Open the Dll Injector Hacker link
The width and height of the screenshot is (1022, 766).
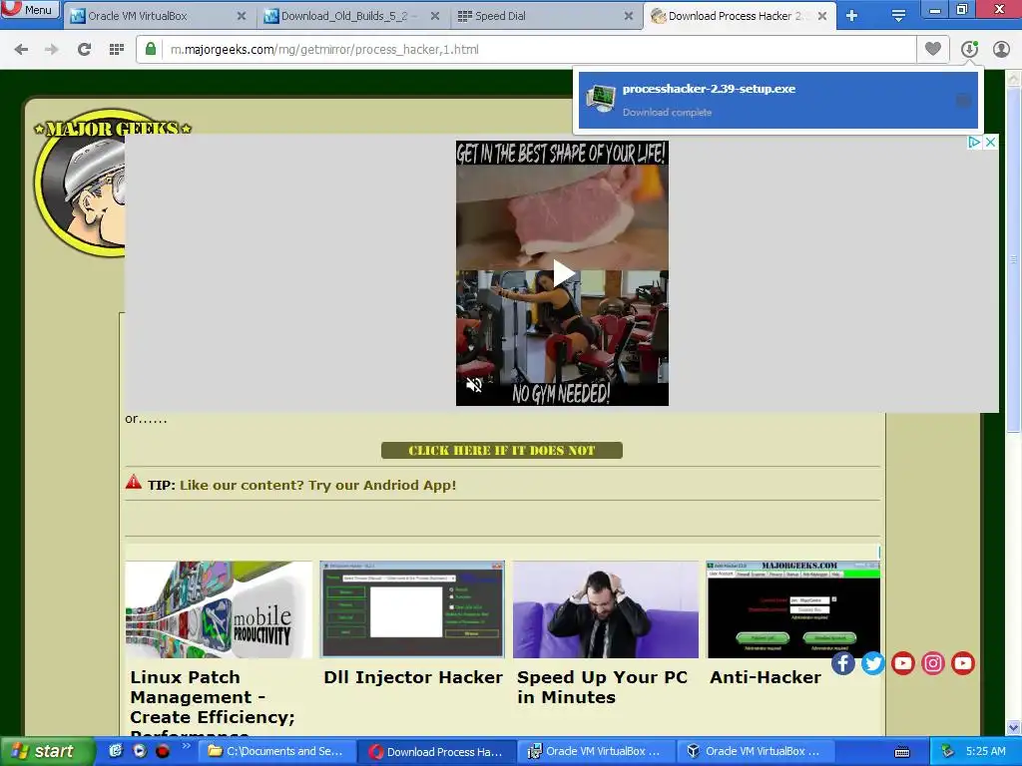413,677
